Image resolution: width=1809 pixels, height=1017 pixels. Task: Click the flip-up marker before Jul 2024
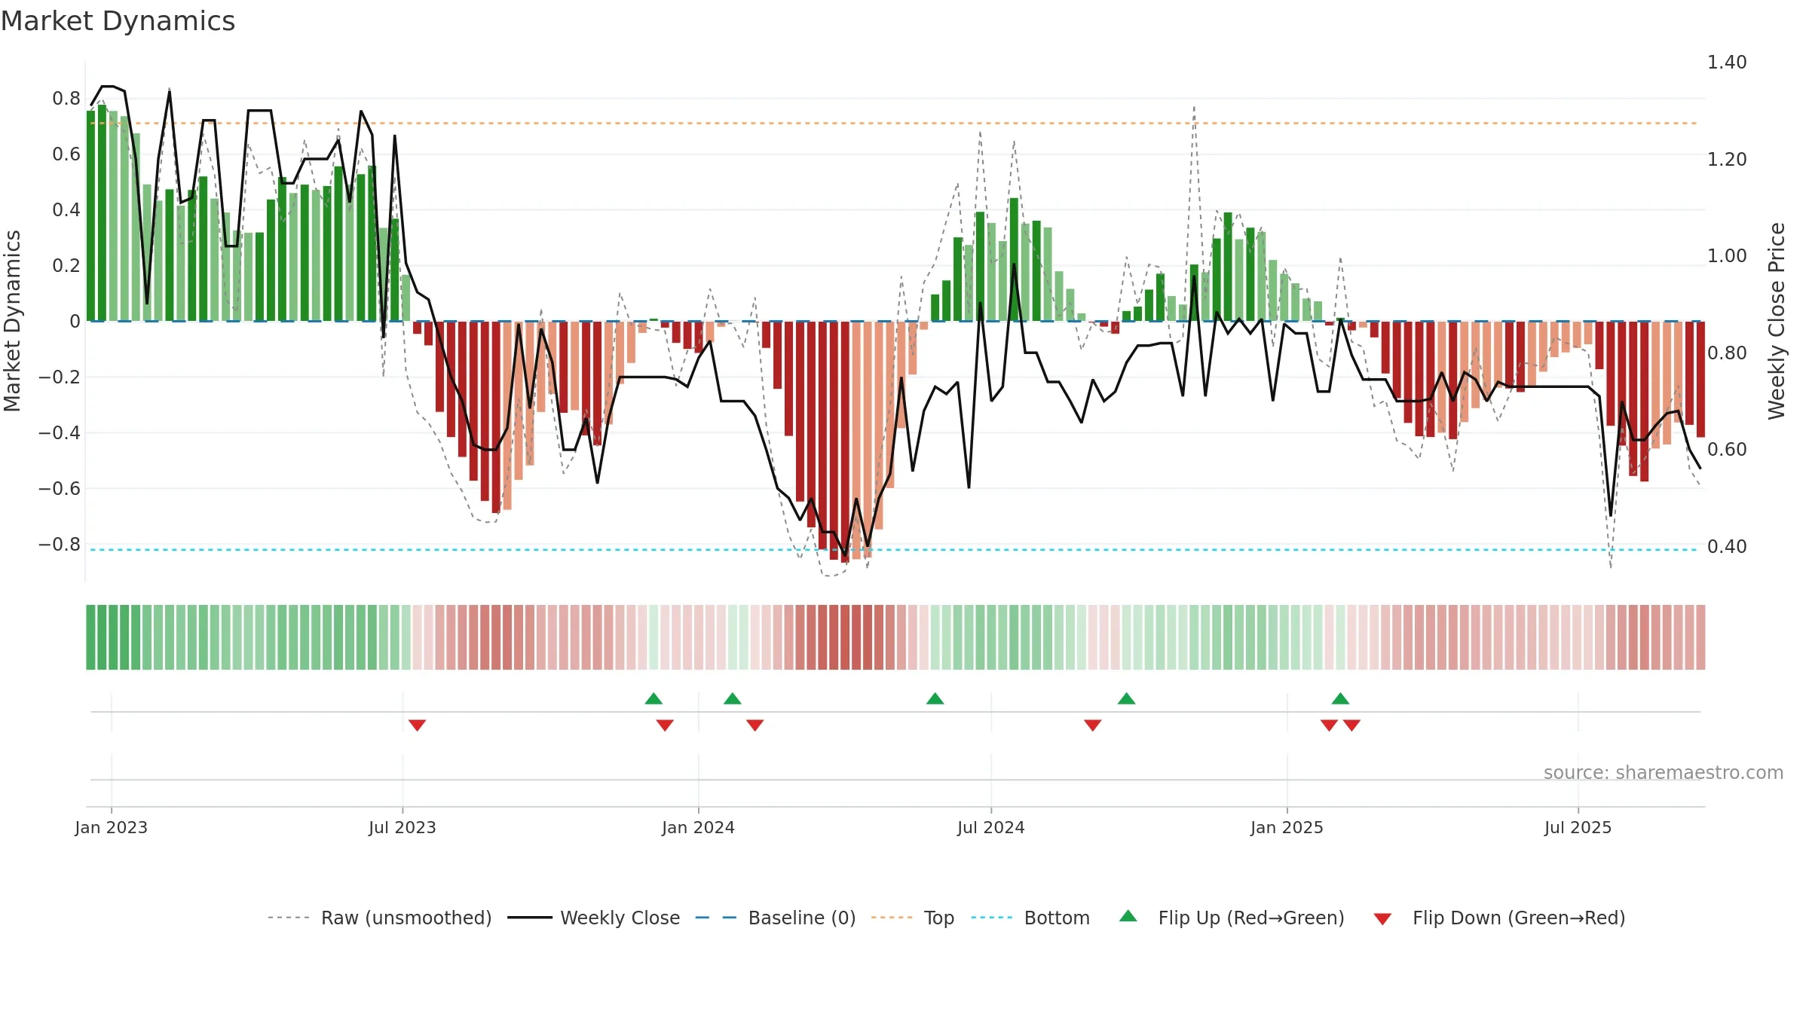pos(935,698)
